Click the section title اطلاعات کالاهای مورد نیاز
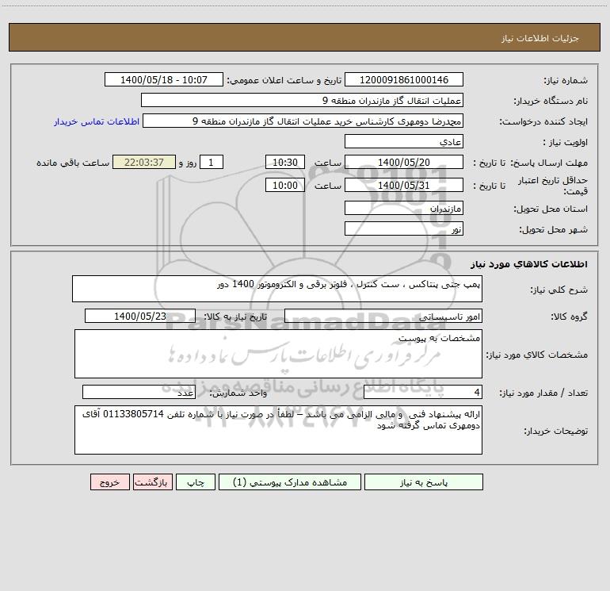The height and width of the screenshot is (591, 610). (x=529, y=264)
